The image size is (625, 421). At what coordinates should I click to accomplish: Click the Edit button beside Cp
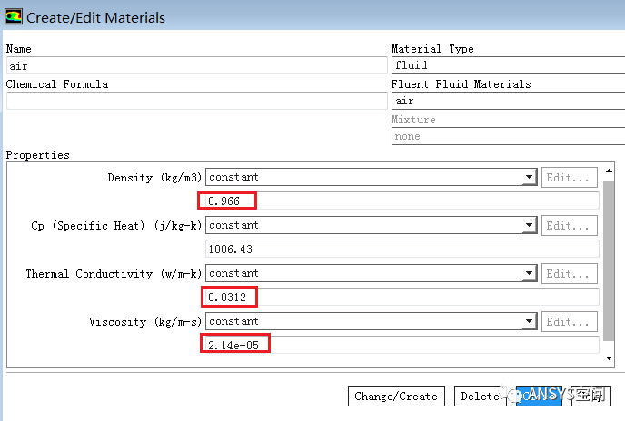[570, 226]
